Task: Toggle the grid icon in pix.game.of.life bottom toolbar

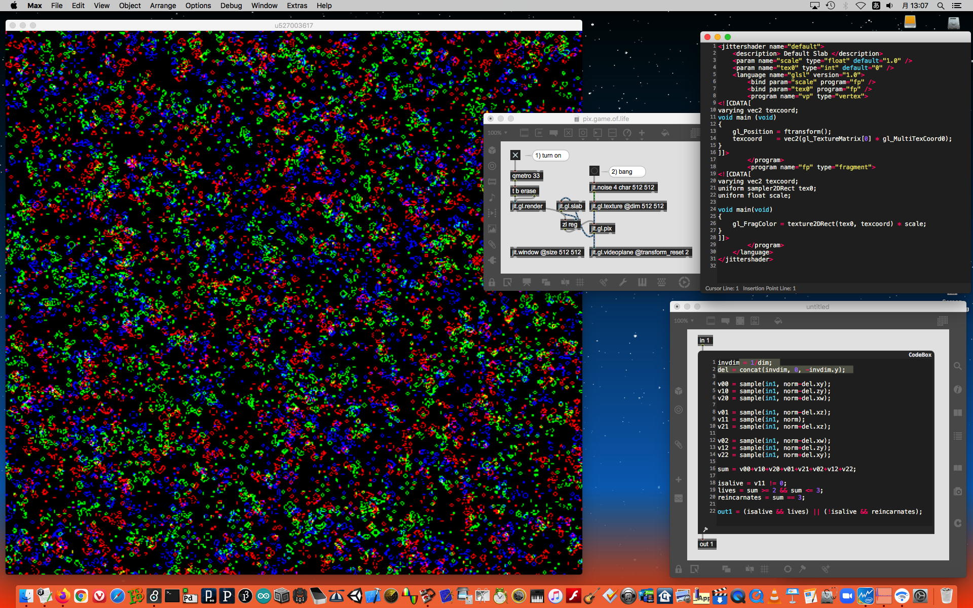Action: point(580,283)
